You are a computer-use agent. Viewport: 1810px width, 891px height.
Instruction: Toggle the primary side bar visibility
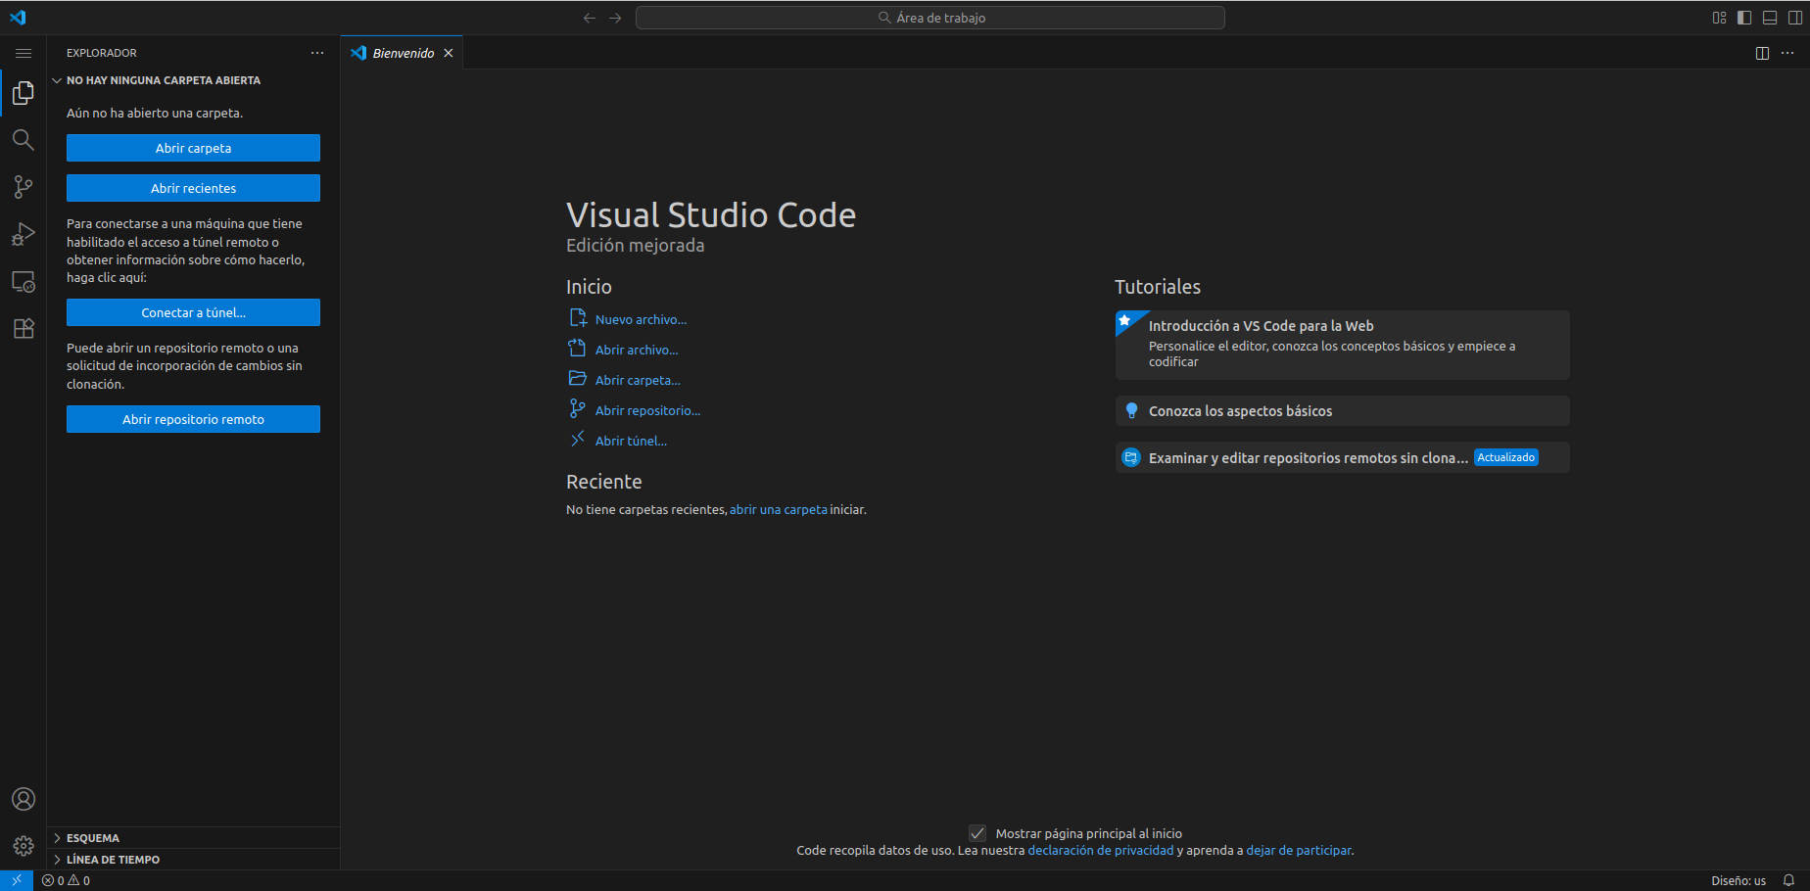1744,18
